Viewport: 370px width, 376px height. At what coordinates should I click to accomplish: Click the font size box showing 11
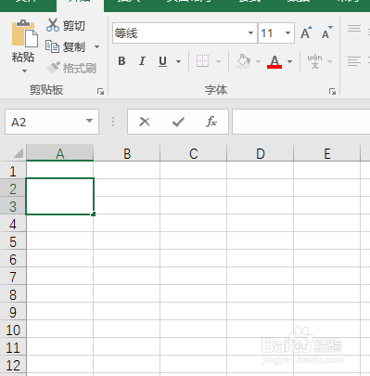[271, 33]
